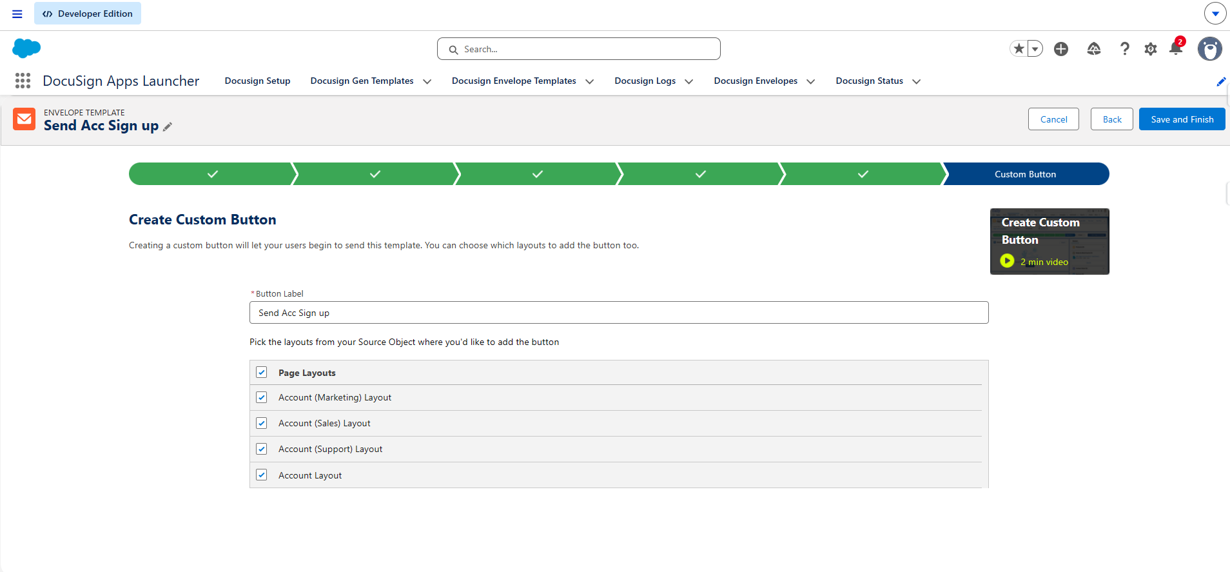Go to the fifth completed progress step
The height and width of the screenshot is (572, 1230).
click(863, 174)
